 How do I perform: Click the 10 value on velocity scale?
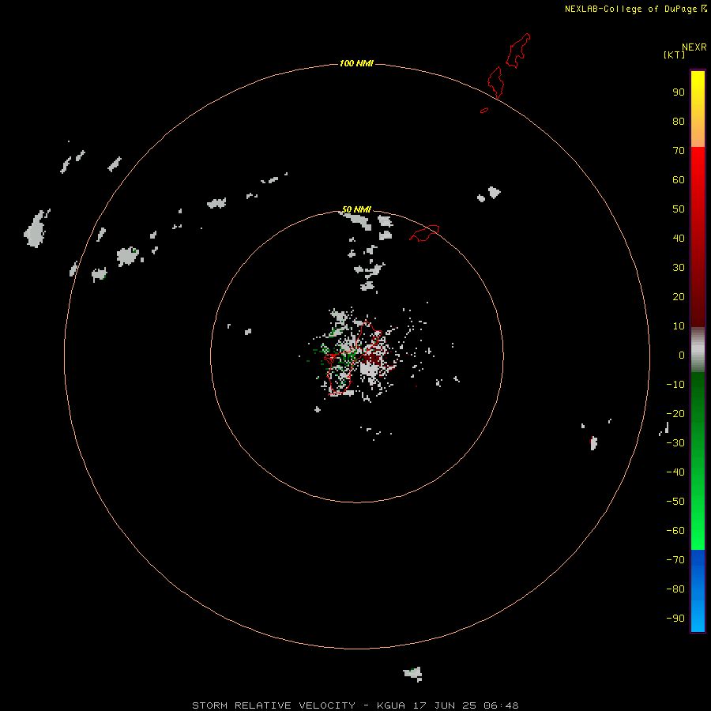coord(679,326)
